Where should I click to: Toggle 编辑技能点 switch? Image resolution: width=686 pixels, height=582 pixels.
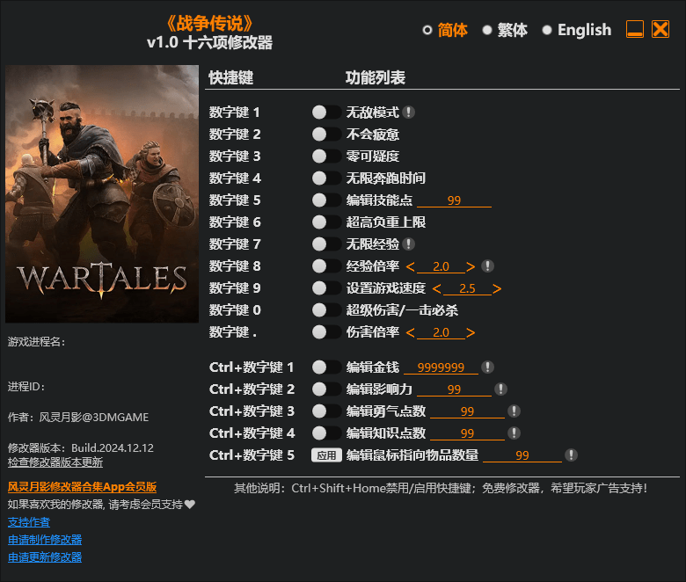326,200
